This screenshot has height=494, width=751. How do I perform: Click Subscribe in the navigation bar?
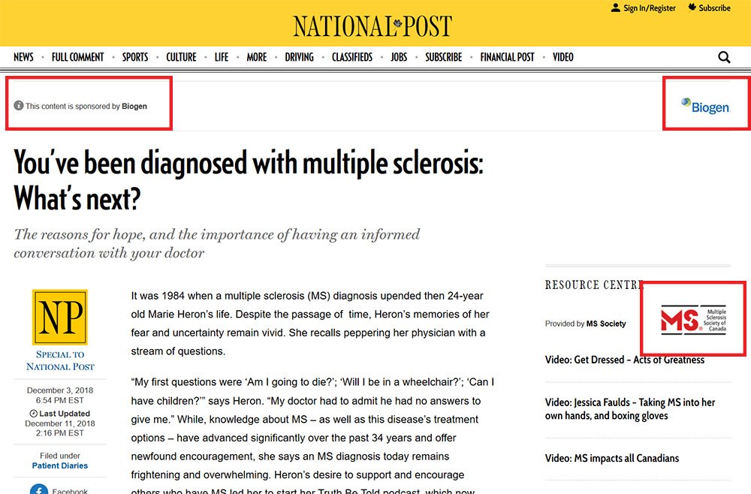tap(444, 58)
